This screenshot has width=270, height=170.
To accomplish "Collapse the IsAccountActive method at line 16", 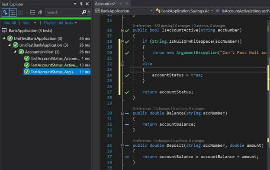I will tap(122, 30).
